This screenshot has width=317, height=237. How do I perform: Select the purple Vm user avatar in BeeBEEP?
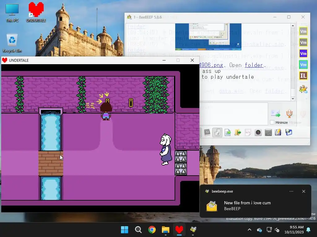[303, 54]
